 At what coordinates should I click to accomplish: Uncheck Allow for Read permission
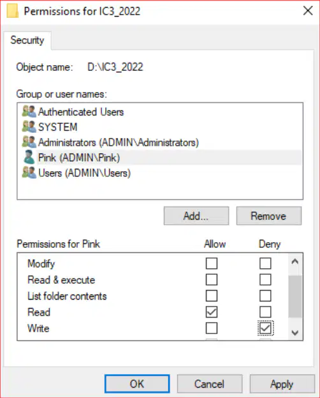coord(212,312)
